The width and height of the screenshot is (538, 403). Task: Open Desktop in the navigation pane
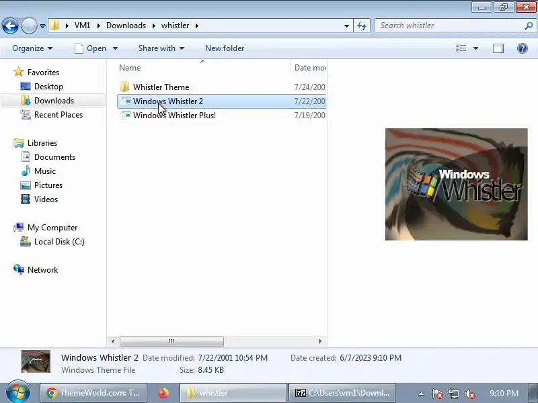[48, 87]
